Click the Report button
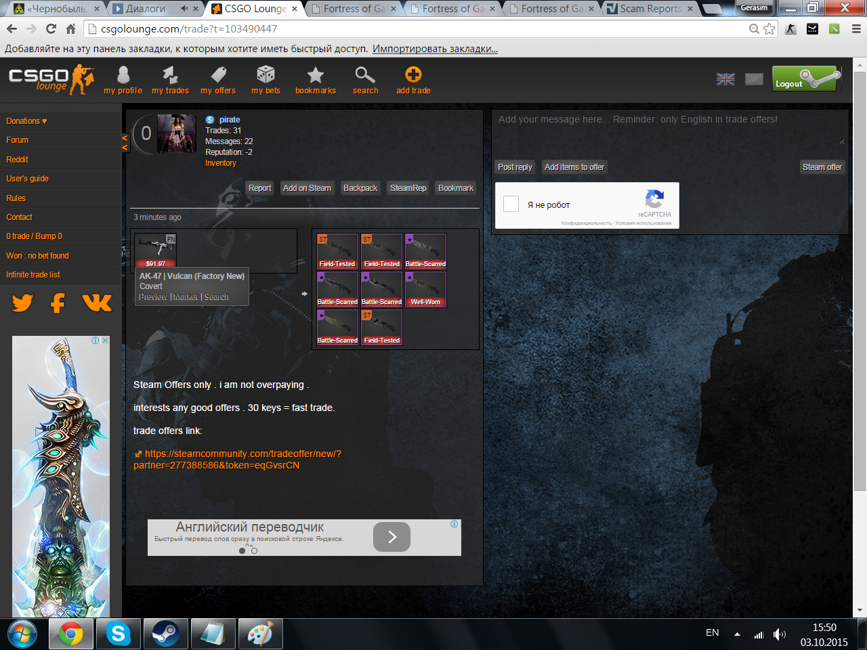Screen dimensions: 867x650 click(x=259, y=188)
